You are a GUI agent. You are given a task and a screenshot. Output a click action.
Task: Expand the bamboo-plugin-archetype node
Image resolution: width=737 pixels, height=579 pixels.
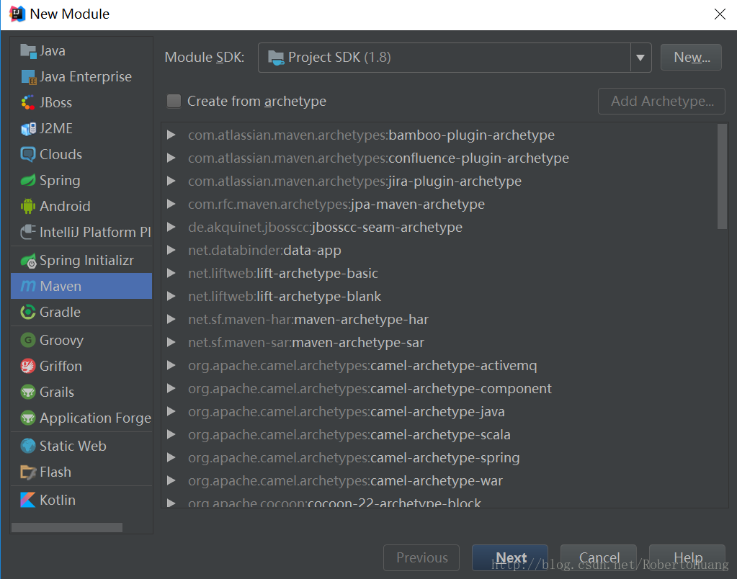[x=171, y=135]
